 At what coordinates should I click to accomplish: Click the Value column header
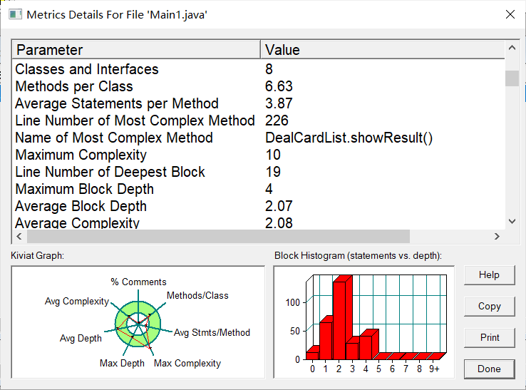point(383,50)
